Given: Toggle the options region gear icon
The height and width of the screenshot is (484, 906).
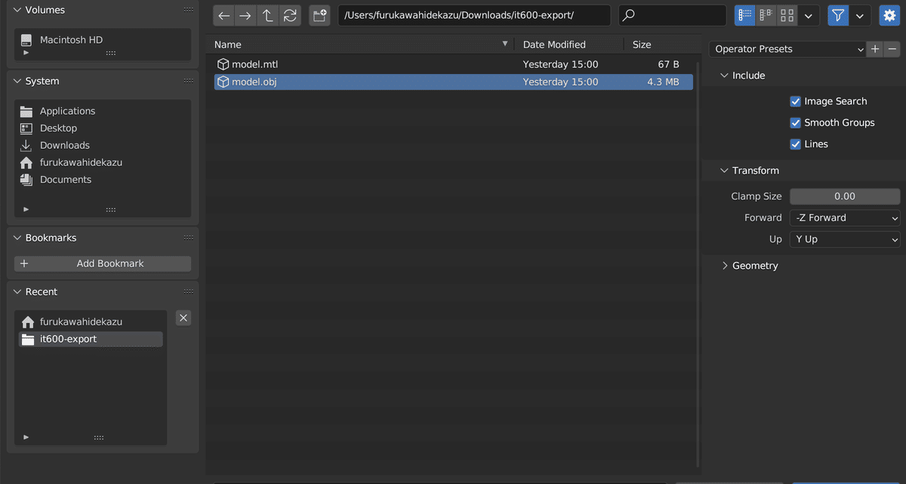Looking at the screenshot, I should coord(889,15).
